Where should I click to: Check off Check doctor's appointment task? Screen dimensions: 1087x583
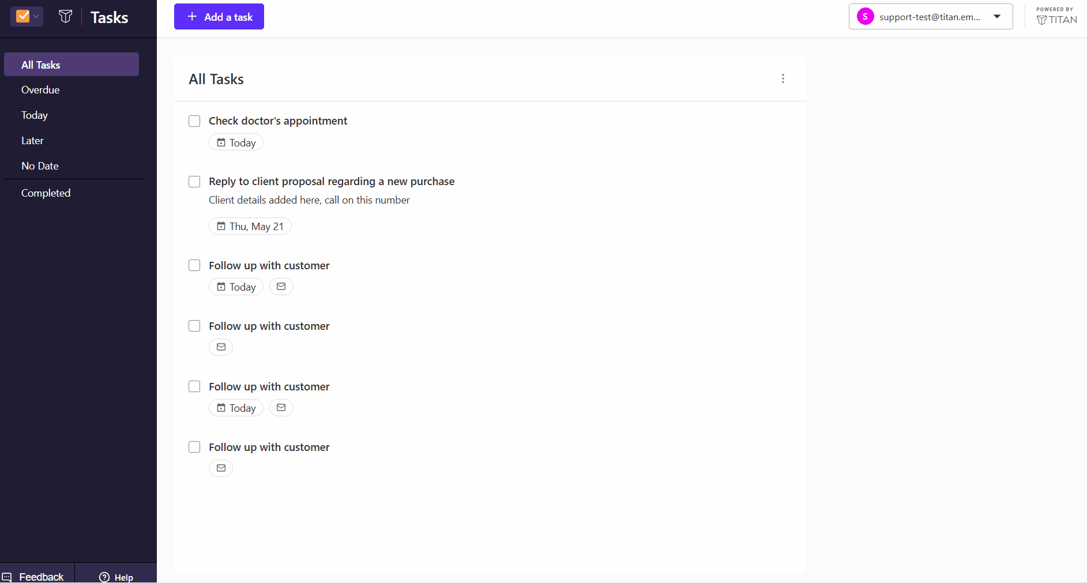(x=194, y=121)
